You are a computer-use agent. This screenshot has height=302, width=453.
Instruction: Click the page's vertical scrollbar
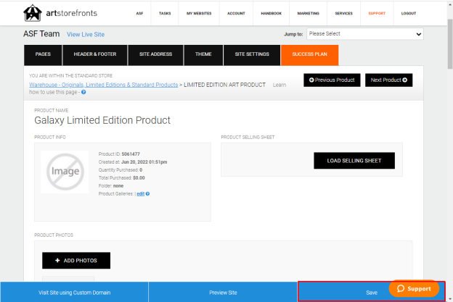[x=450, y=44]
